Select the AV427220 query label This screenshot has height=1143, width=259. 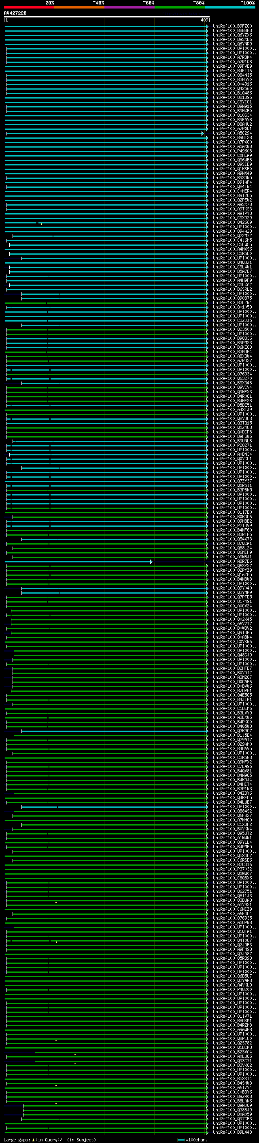pos(15,13)
